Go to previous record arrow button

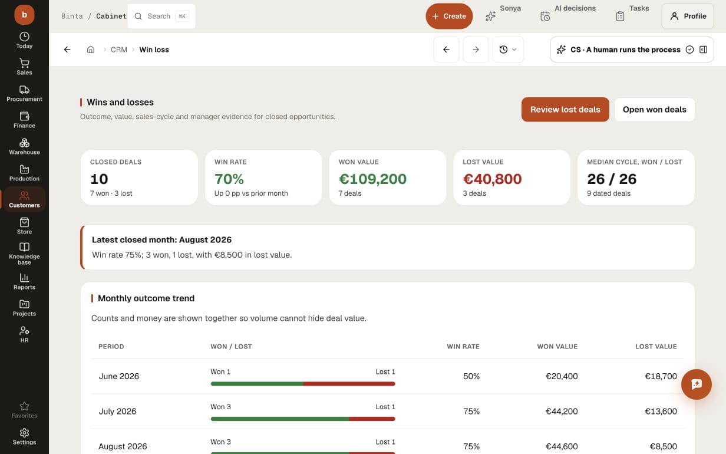[446, 50]
